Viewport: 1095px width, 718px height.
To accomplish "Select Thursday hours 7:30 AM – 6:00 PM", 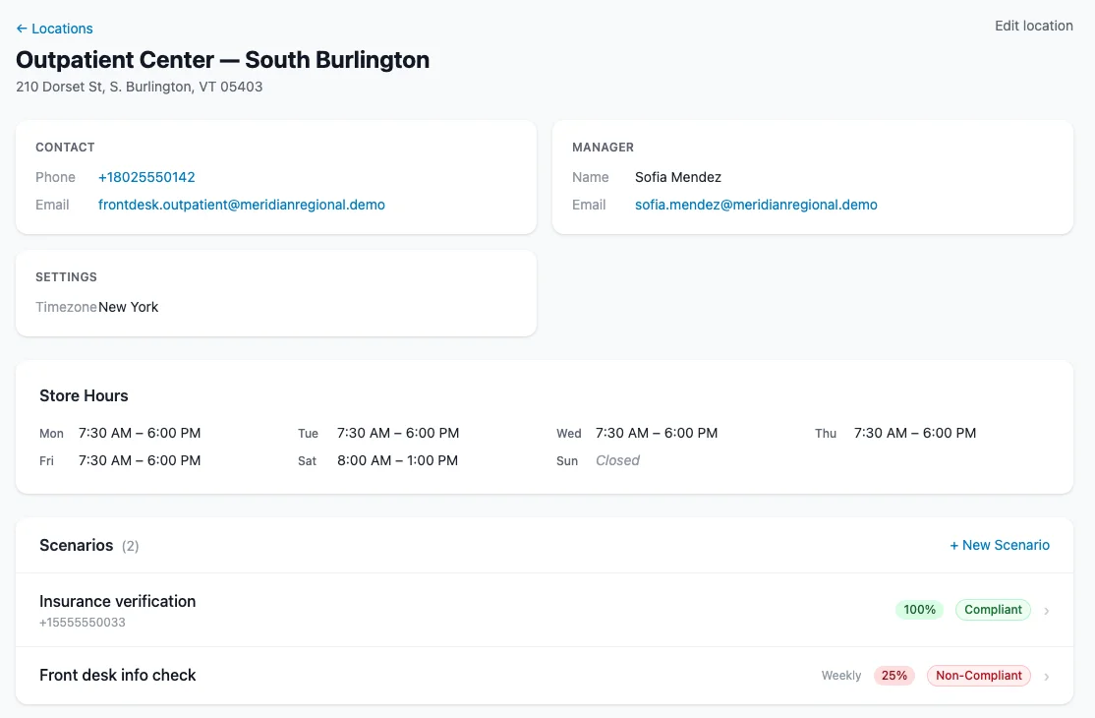I will pos(915,433).
